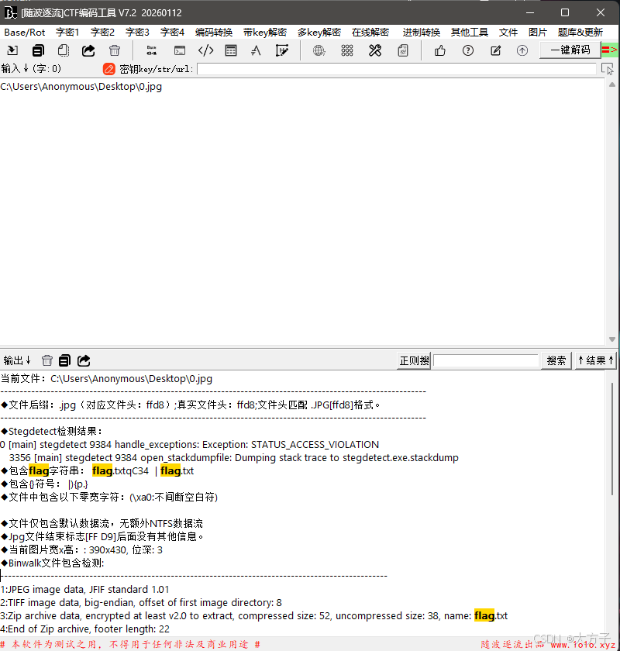The height and width of the screenshot is (651, 620).
Task: Click the share/export arrow icon in top toolbar
Action: (x=88, y=50)
